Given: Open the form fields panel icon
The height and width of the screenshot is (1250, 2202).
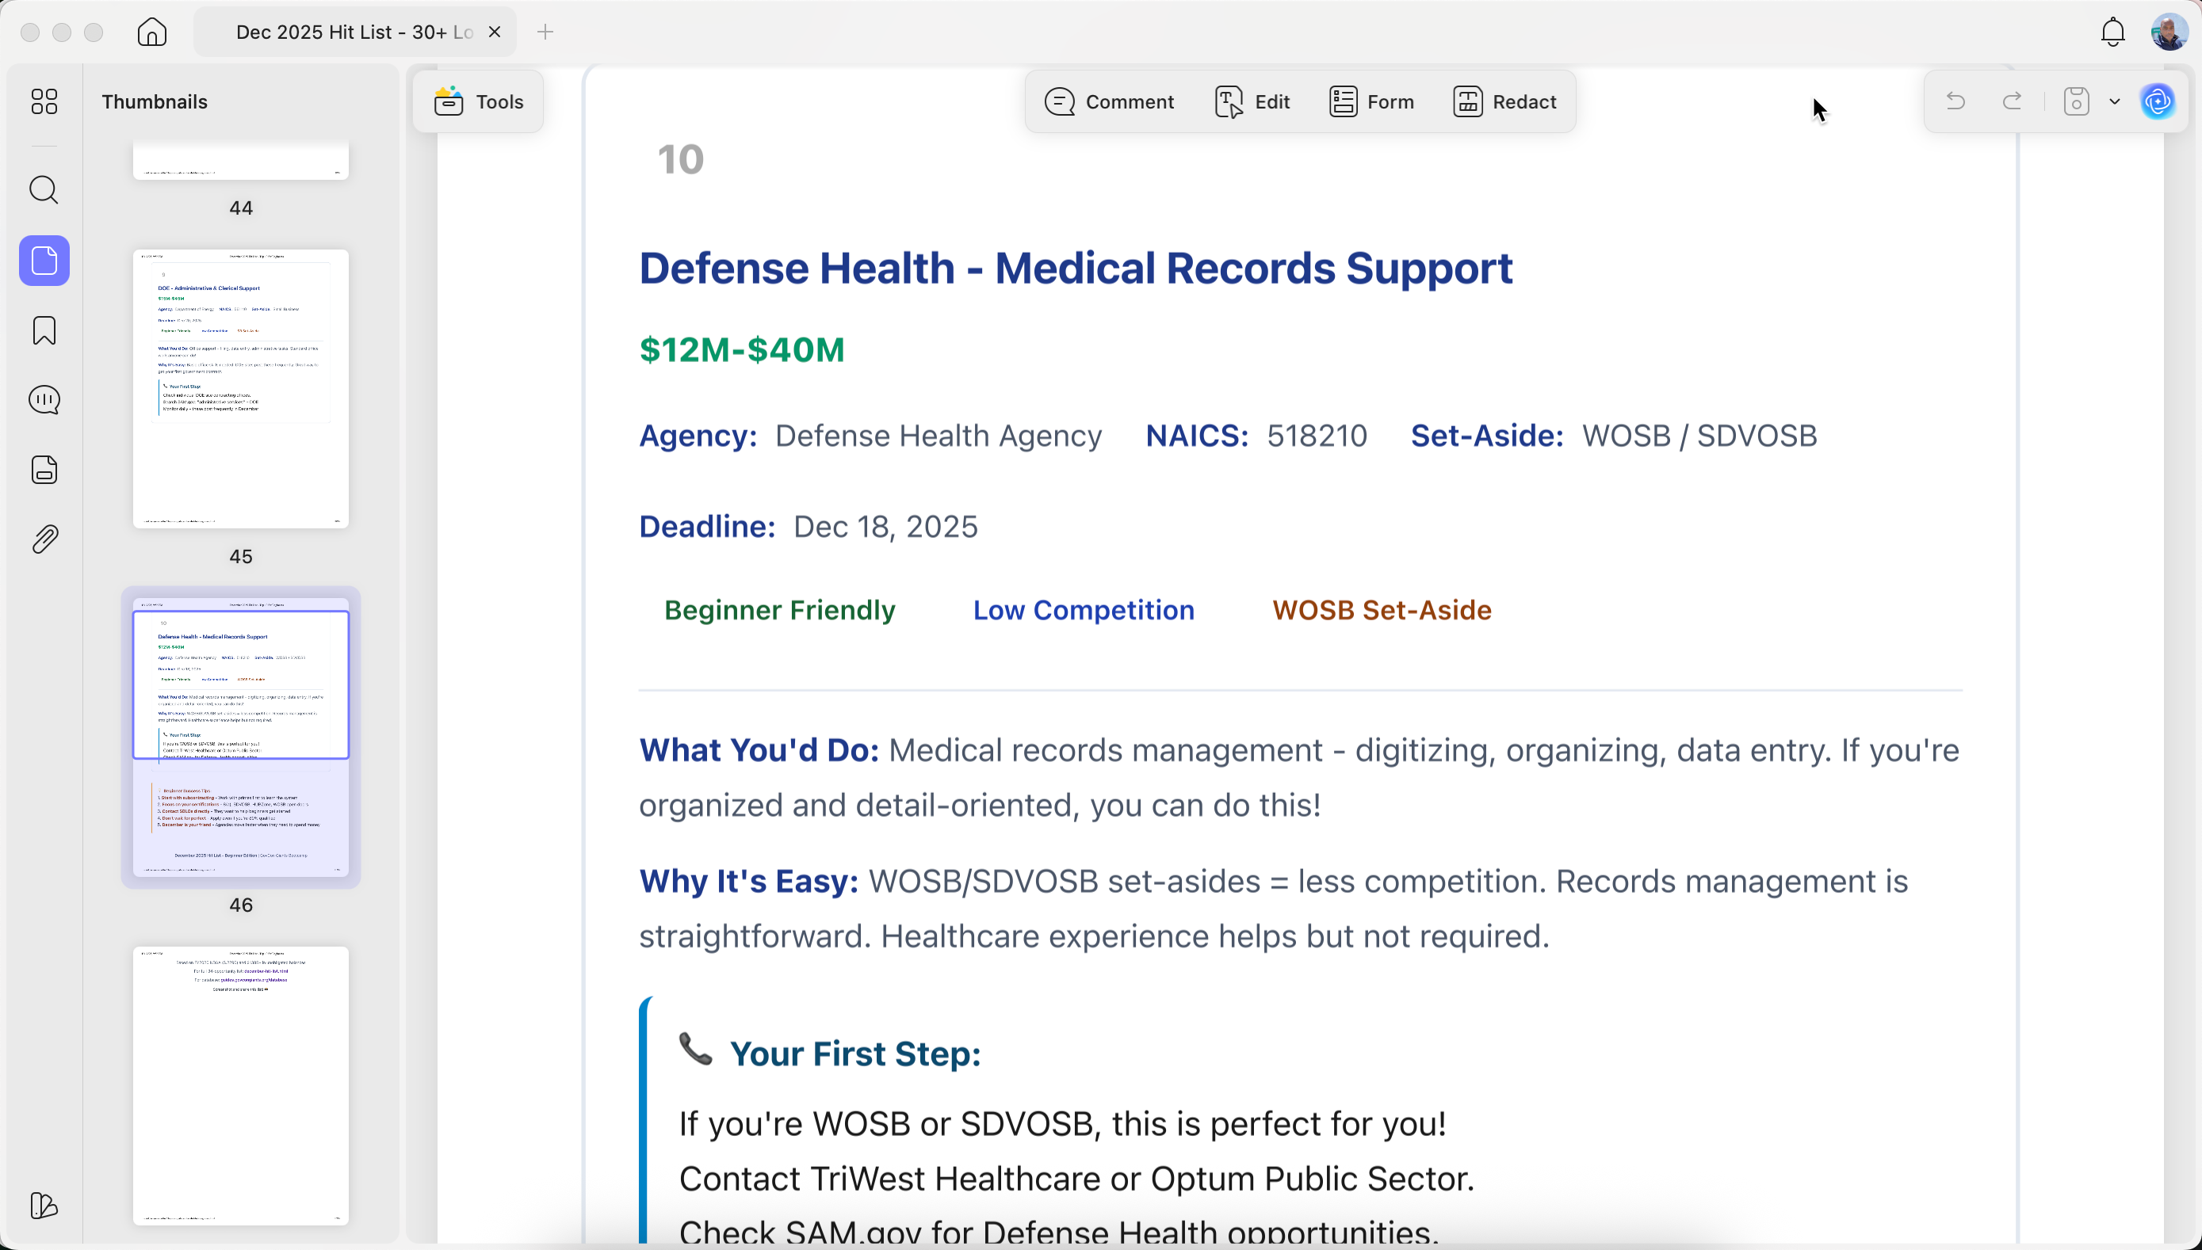Looking at the screenshot, I should click(44, 470).
